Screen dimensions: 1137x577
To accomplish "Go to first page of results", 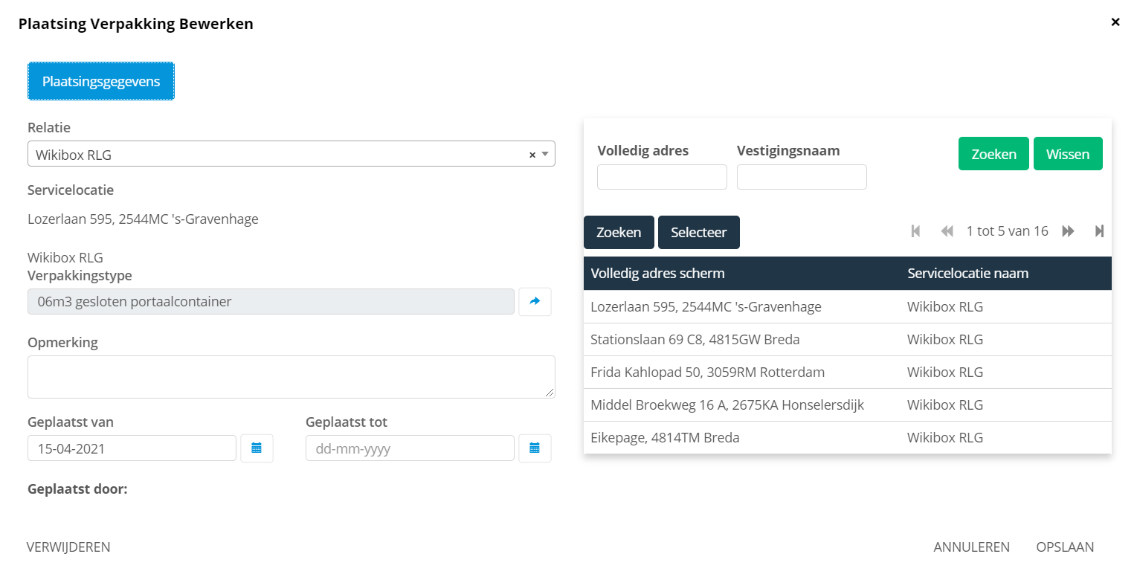I will 915,231.
